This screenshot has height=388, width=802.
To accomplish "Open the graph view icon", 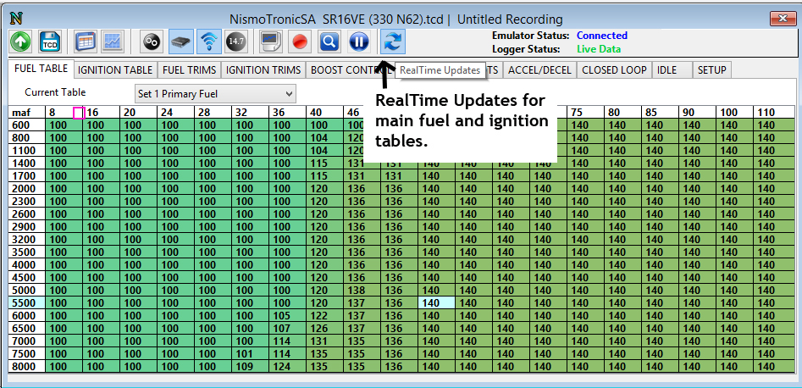I will [111, 42].
